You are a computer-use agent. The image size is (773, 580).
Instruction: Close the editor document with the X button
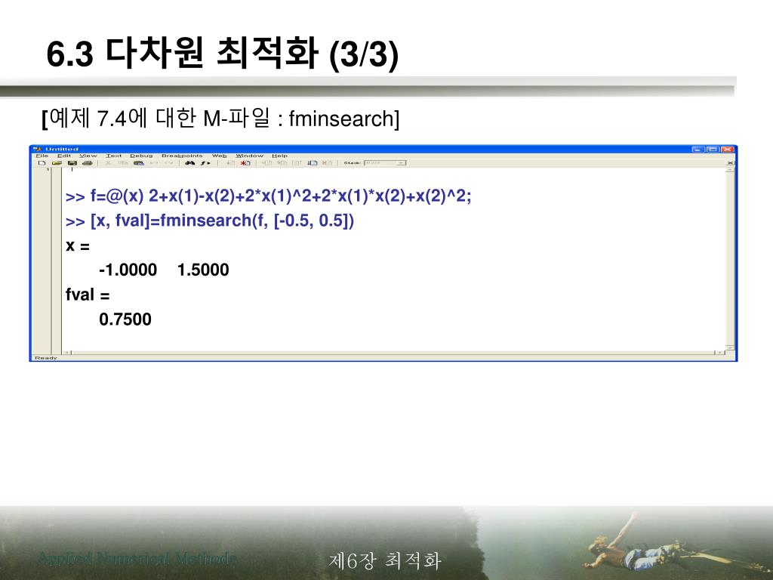(x=730, y=163)
